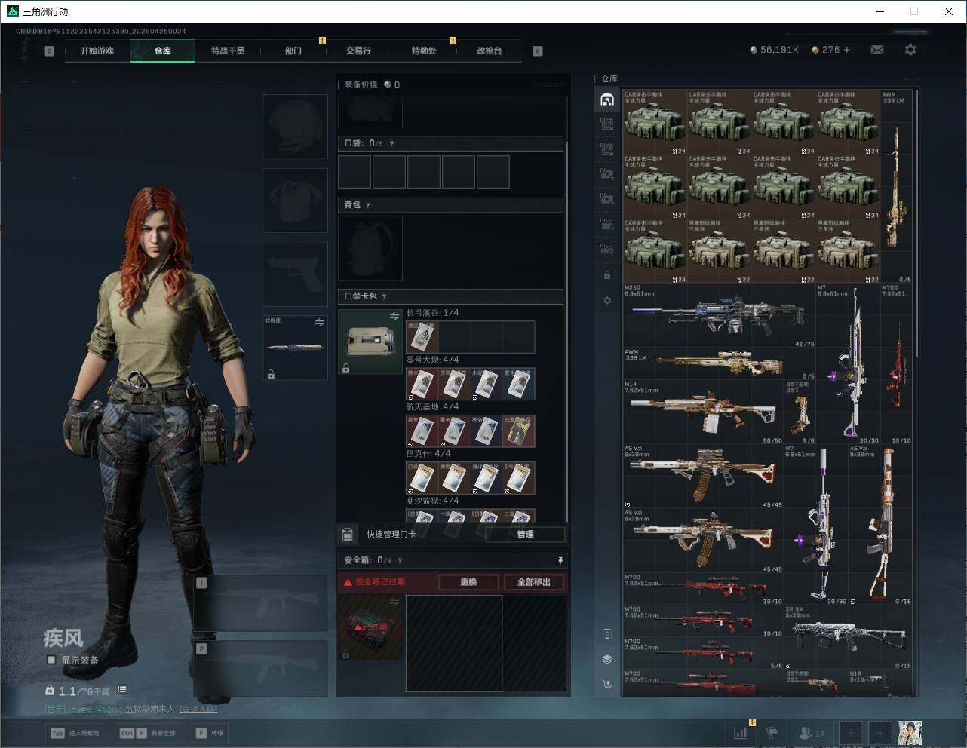Screen dimensions: 967x748
Task: Click the help icon next to 背包
Action: [367, 205]
